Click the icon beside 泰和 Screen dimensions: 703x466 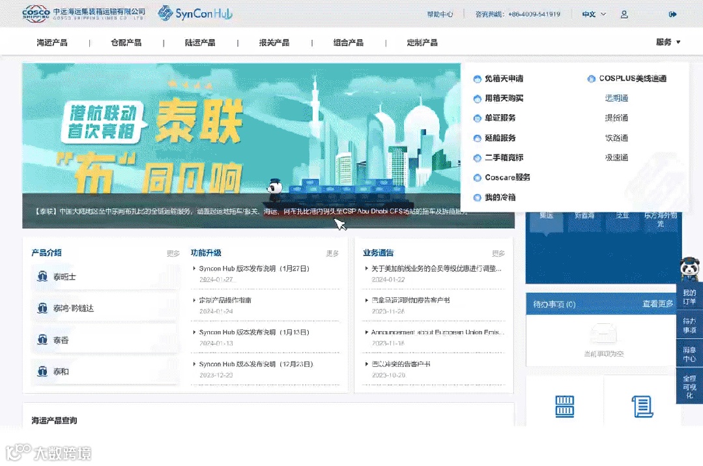[x=42, y=371]
